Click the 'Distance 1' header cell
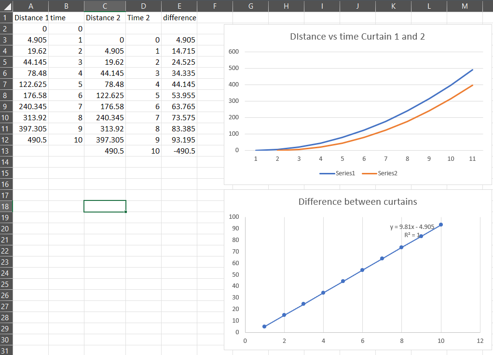This screenshot has height=355, width=493. pyautogui.click(x=31, y=17)
